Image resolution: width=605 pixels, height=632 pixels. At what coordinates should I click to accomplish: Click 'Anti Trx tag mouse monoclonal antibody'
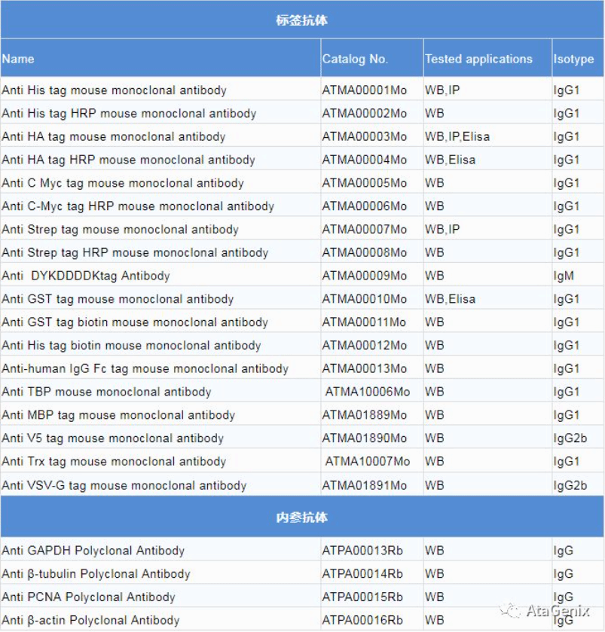tap(114, 461)
